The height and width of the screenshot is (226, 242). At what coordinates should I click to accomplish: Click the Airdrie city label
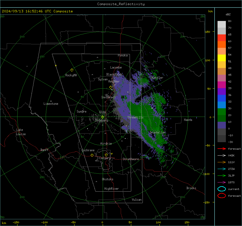[106, 144]
